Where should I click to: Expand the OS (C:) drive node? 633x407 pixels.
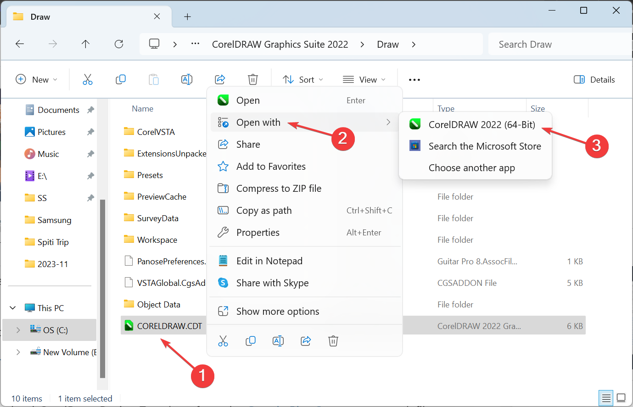tap(18, 330)
